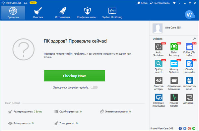This screenshot has height=131, width=199.
Task: Click the Checkup Now button
Action: [75, 76]
